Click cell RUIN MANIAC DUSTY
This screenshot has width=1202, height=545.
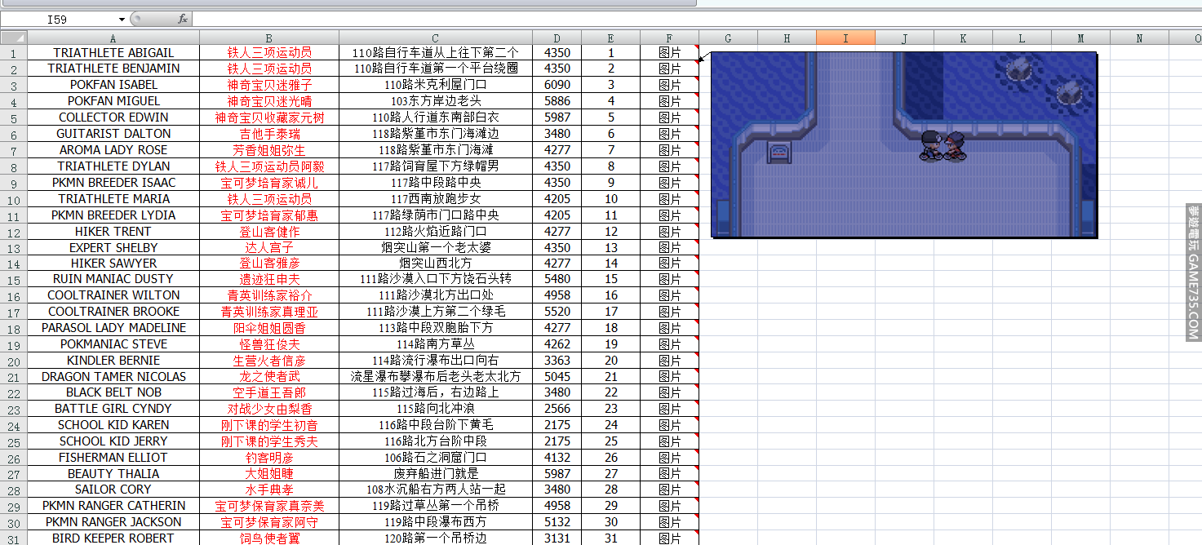[113, 279]
